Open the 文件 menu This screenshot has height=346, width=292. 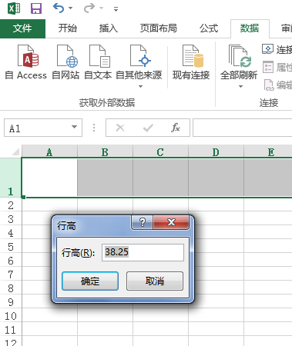[x=22, y=28]
